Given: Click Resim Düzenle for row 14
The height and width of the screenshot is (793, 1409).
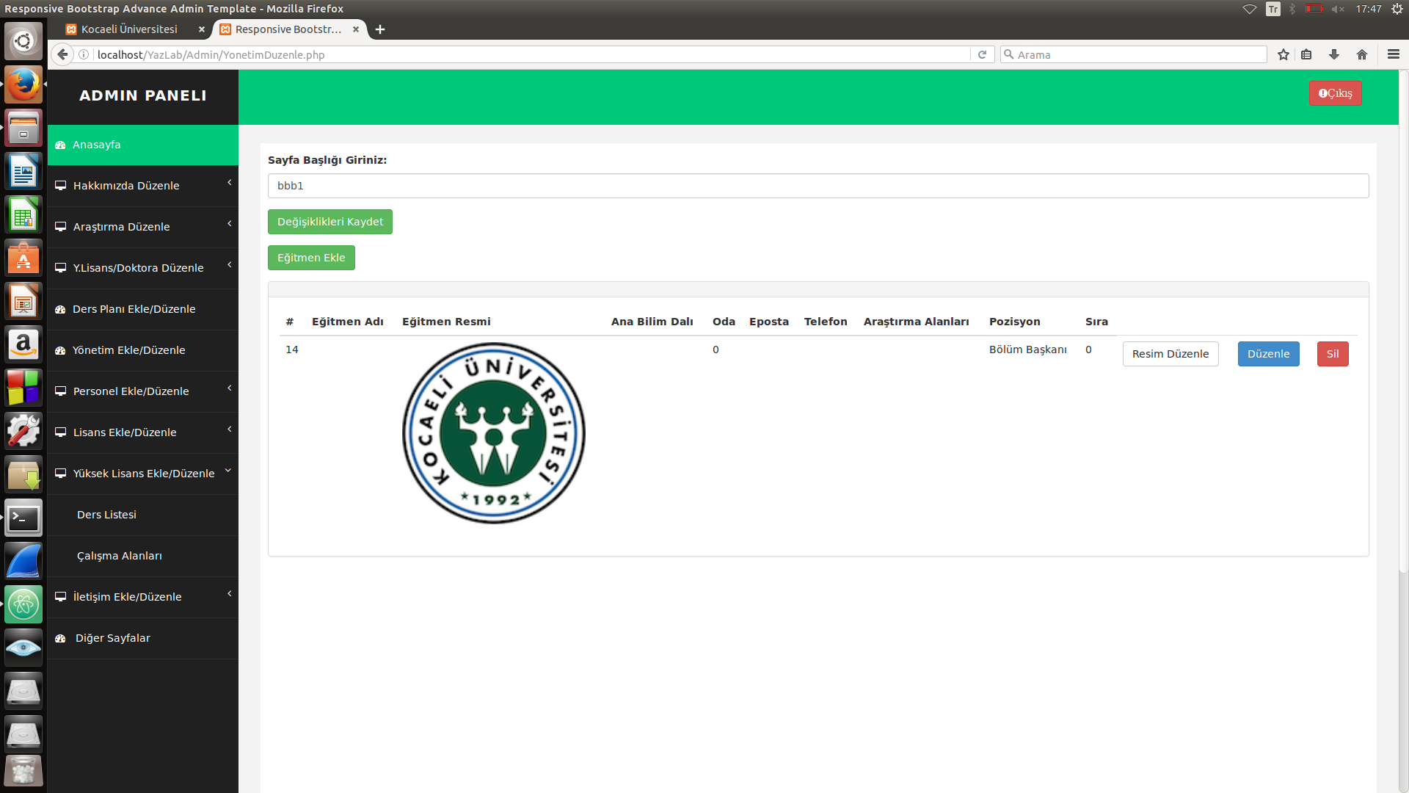Looking at the screenshot, I should coord(1170,354).
